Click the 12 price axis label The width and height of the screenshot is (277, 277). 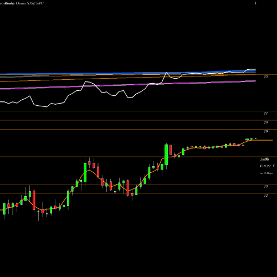(x=265, y=196)
